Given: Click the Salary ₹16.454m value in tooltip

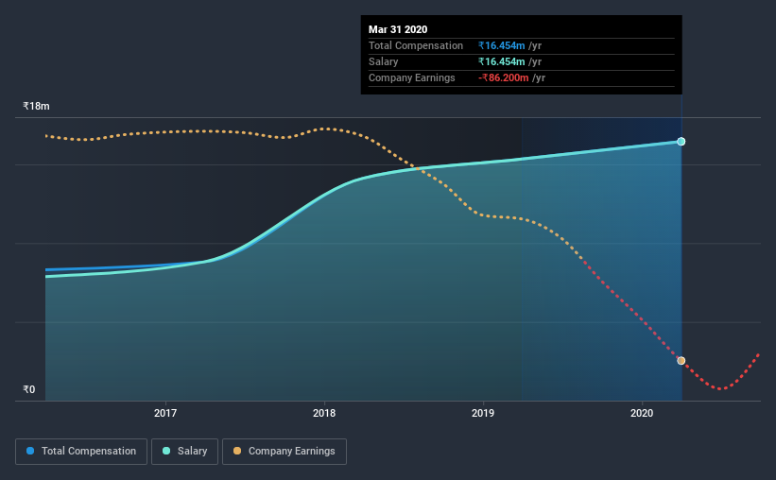Looking at the screenshot, I should point(501,61).
